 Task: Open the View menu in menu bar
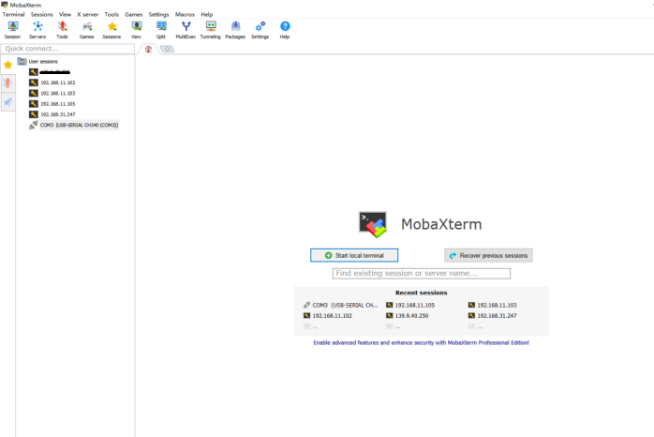[x=65, y=14]
